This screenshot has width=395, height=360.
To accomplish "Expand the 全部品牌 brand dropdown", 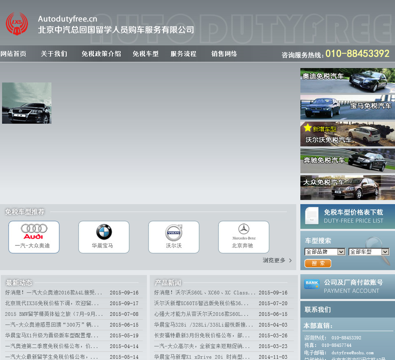I will (x=325, y=252).
